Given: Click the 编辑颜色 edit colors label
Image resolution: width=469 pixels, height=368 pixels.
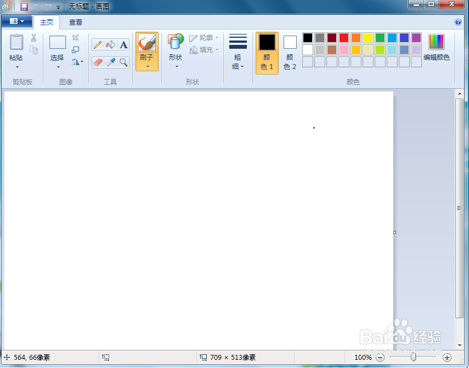Looking at the screenshot, I should [437, 58].
